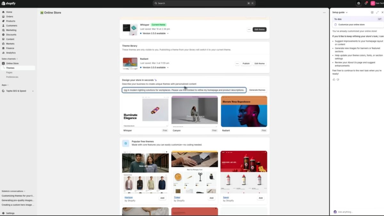Screen dimensions: 384x216
Task: Expand the Setup guide panel to full size
Action: click(x=377, y=12)
